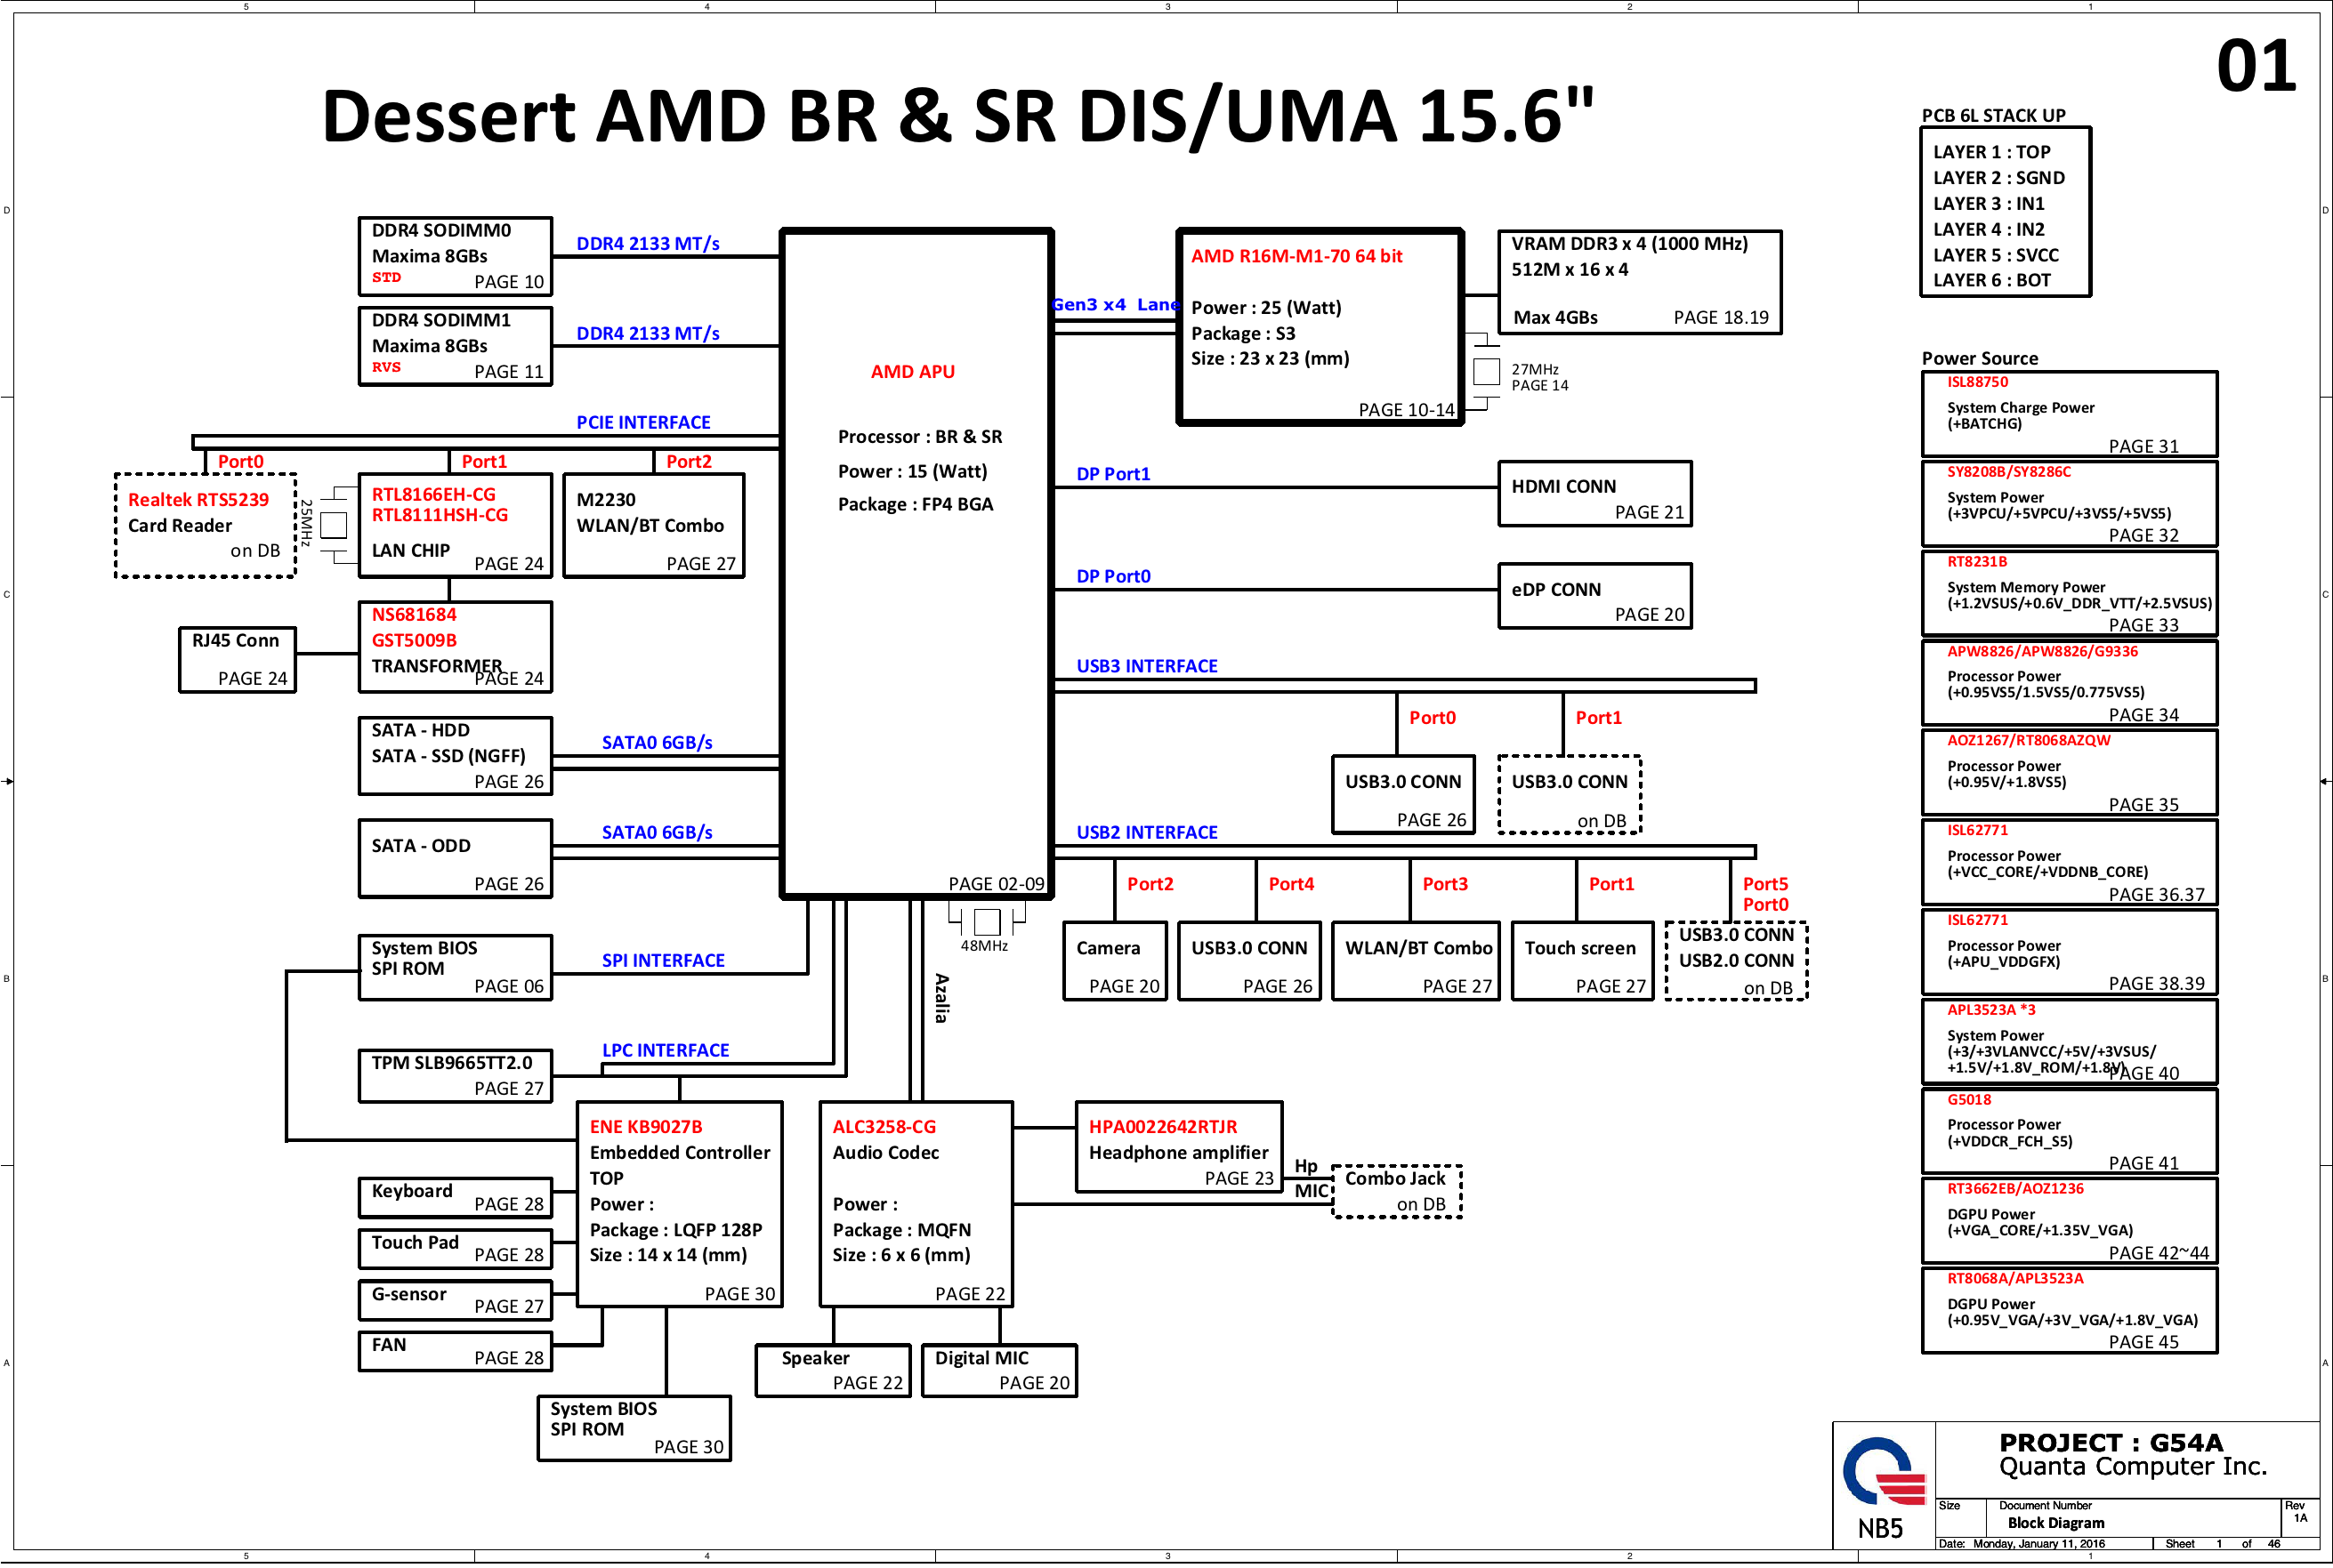Click HPA0022642RTJR Headphone amplifier block
This screenshot has height=1568, width=2333.
click(x=1178, y=1147)
